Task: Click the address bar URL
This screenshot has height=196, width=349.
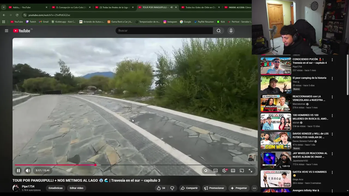Action: (49, 15)
